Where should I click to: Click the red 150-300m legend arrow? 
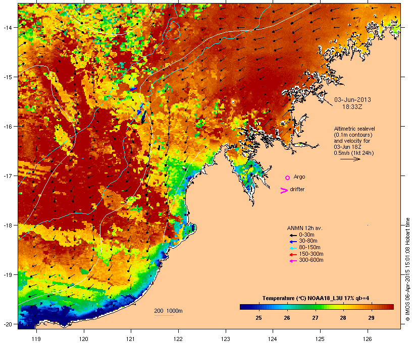click(x=293, y=255)
